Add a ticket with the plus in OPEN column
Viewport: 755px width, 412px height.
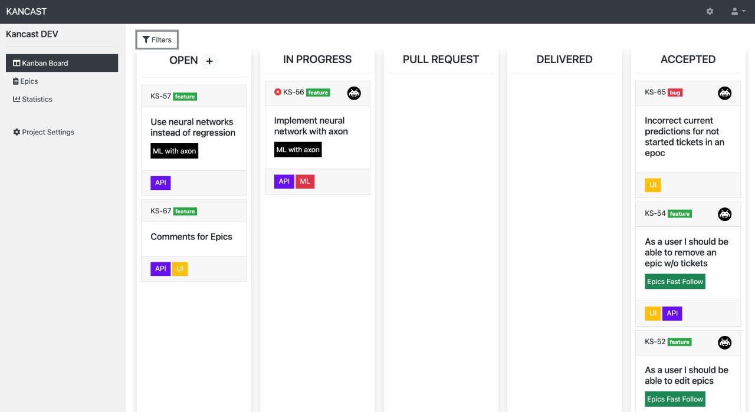pyautogui.click(x=209, y=60)
